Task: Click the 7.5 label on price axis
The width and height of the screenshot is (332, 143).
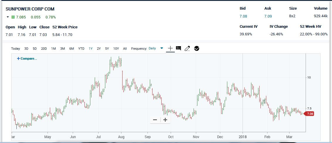Action: coord(309,108)
